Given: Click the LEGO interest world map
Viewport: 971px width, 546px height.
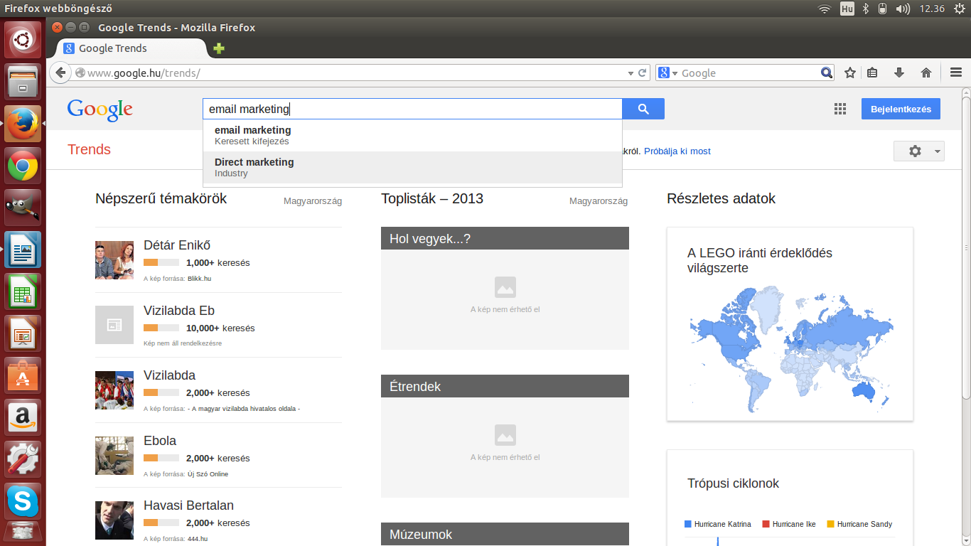Looking at the screenshot, I should coord(790,348).
